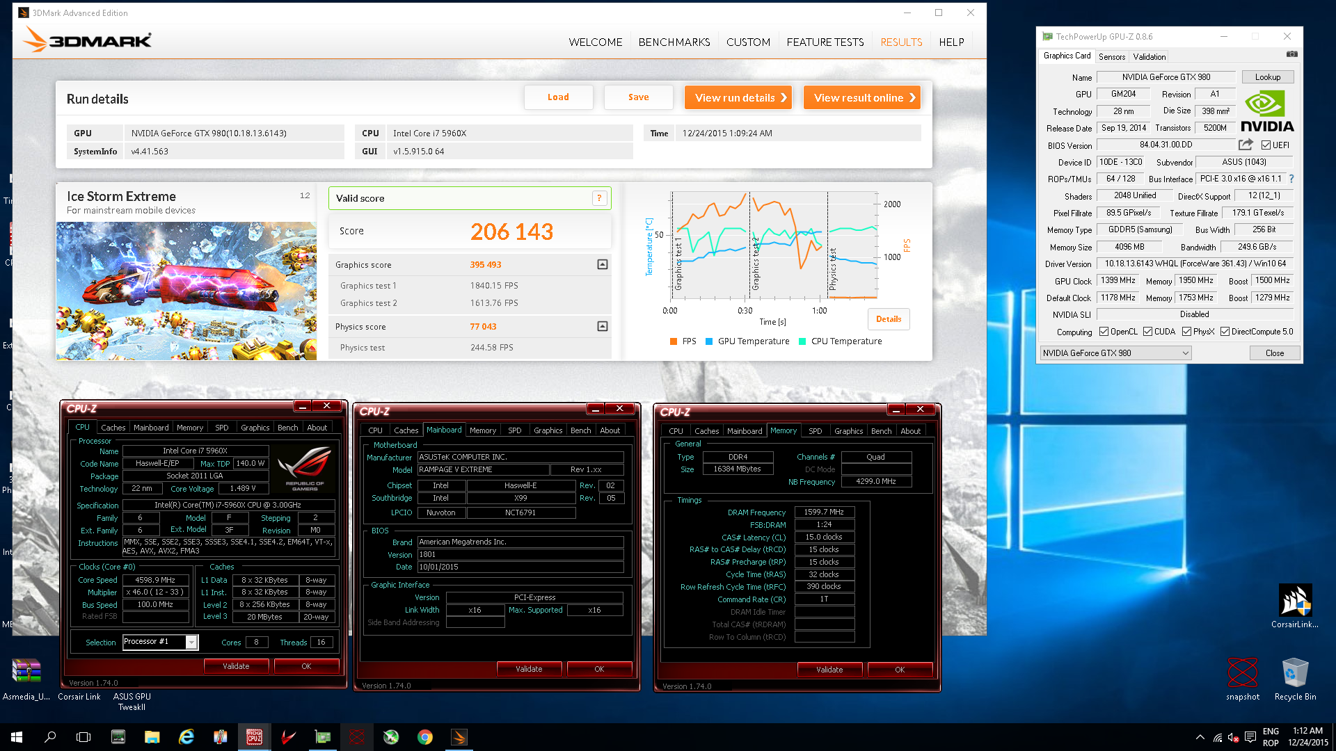Collapse the Physics score section
The width and height of the screenshot is (1336, 751).
603,326
